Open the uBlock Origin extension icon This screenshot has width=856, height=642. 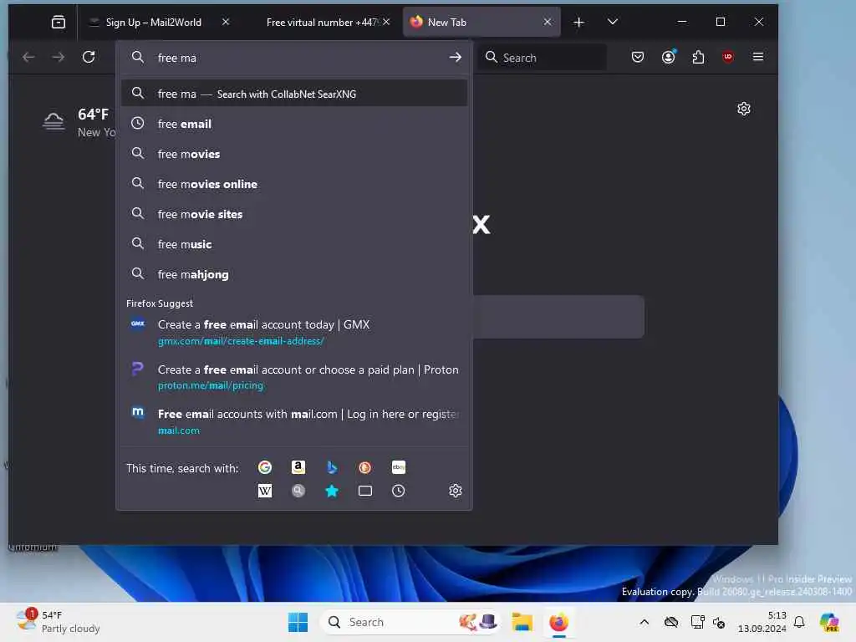[728, 57]
